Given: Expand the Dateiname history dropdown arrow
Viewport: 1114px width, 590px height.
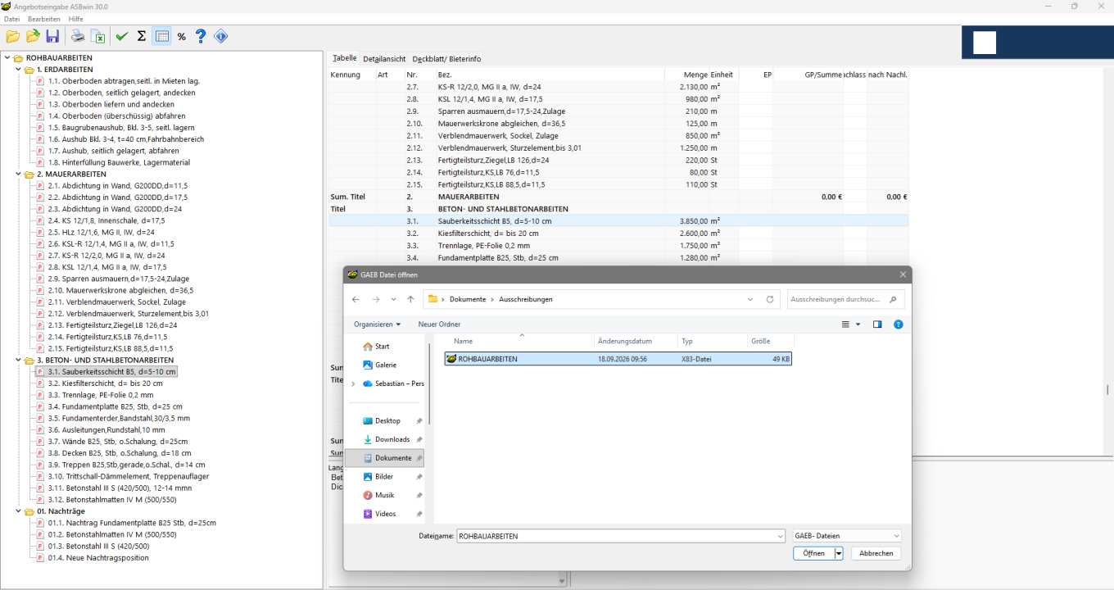Looking at the screenshot, I should click(x=778, y=536).
